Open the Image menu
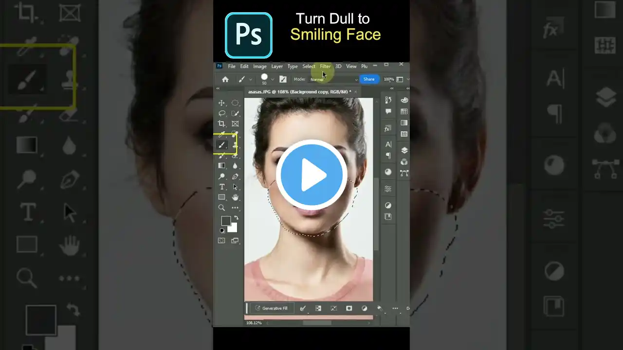This screenshot has height=350, width=623. coord(259,66)
